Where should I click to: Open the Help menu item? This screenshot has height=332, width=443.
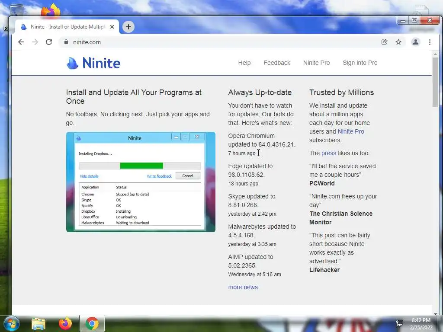tap(244, 63)
